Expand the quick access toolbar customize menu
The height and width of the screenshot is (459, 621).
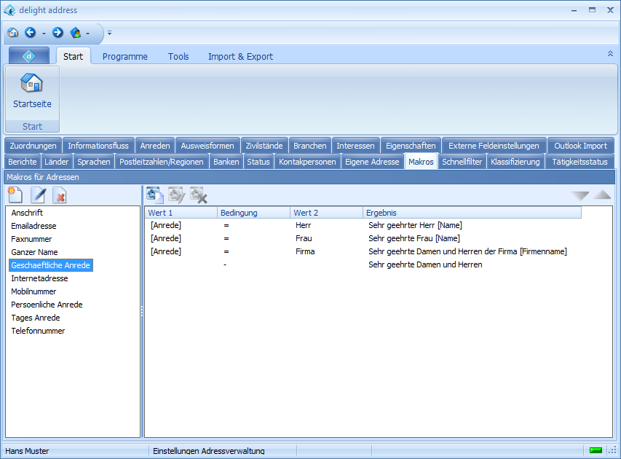(x=109, y=33)
